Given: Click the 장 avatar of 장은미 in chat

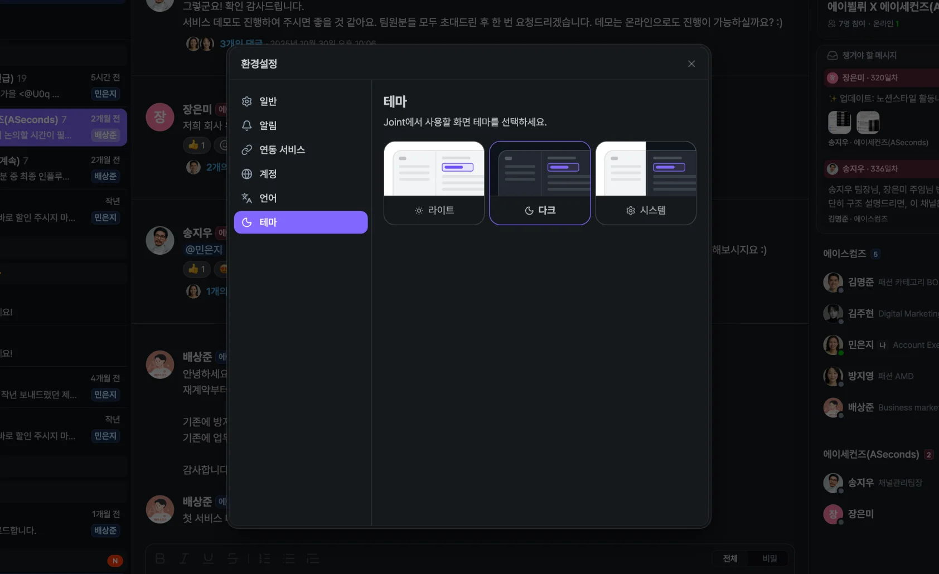Looking at the screenshot, I should click(160, 117).
